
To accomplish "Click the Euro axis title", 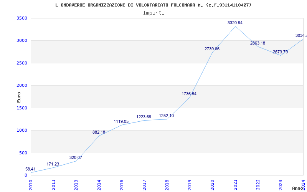I will pyautogui.click(x=19, y=97).
